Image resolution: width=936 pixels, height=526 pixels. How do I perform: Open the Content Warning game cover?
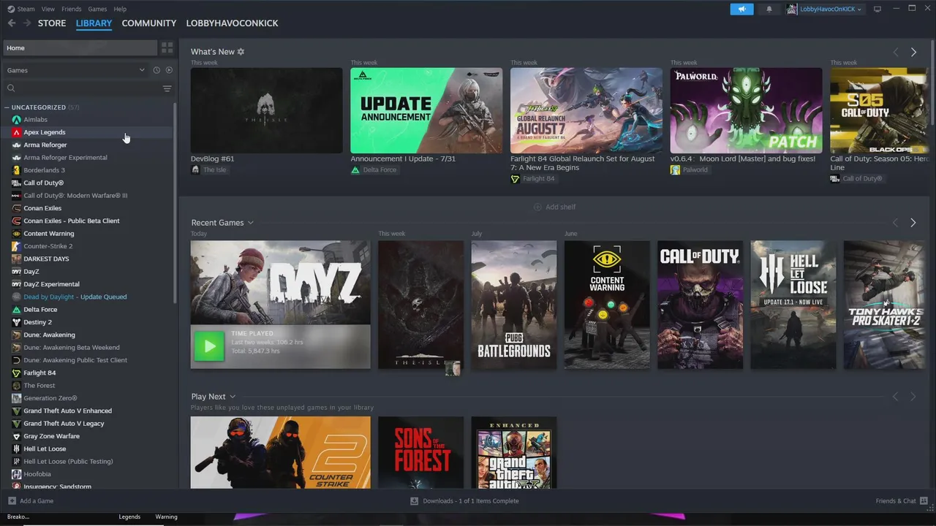607,305
